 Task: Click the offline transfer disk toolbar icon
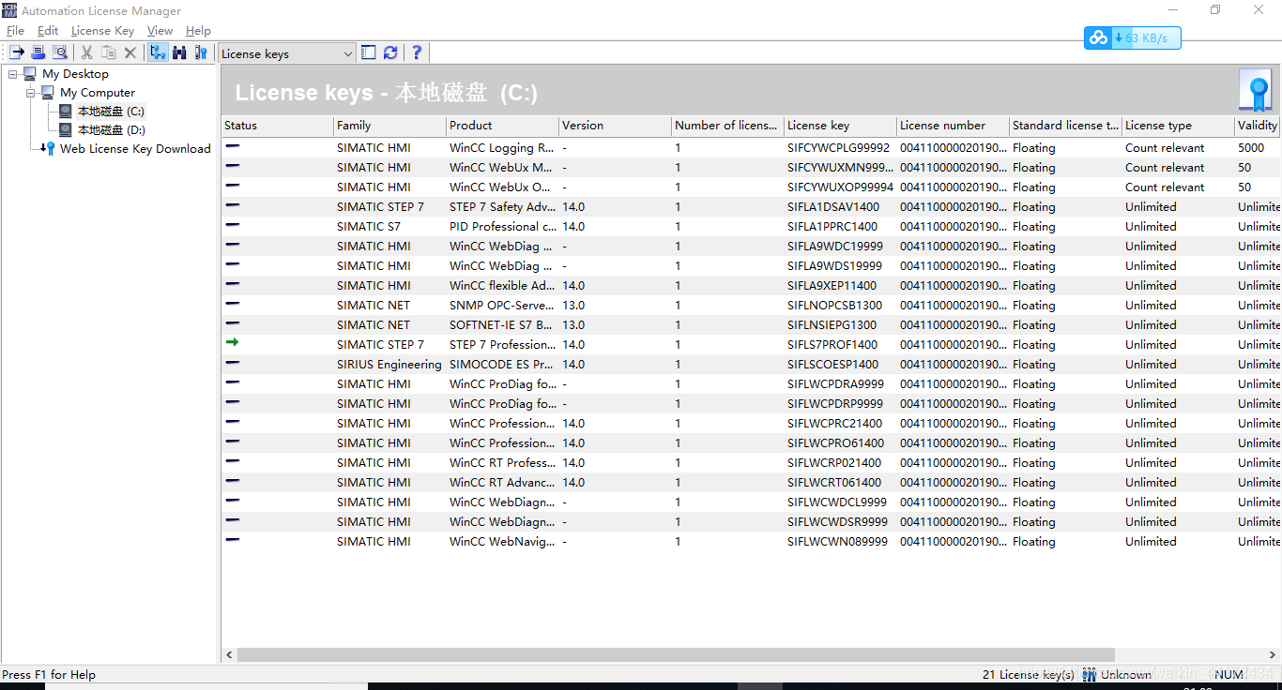38,53
